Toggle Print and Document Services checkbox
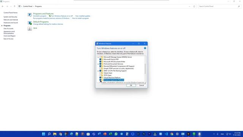 pyautogui.click(x=100, y=64)
